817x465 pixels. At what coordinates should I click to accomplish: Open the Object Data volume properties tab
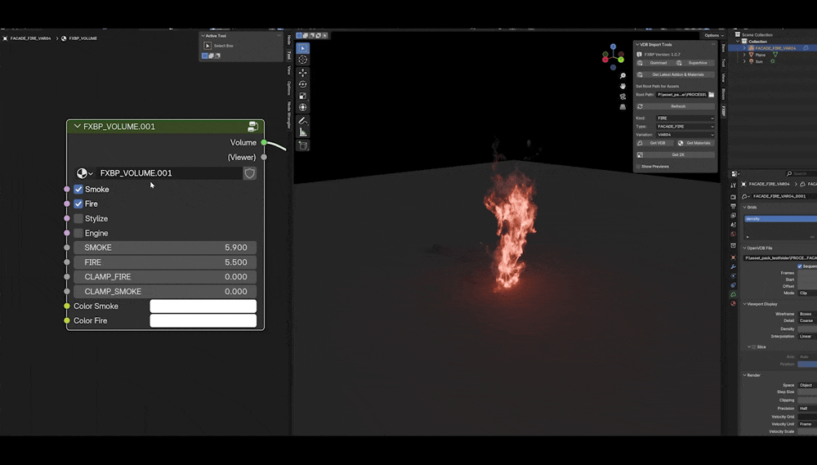pyautogui.click(x=733, y=294)
